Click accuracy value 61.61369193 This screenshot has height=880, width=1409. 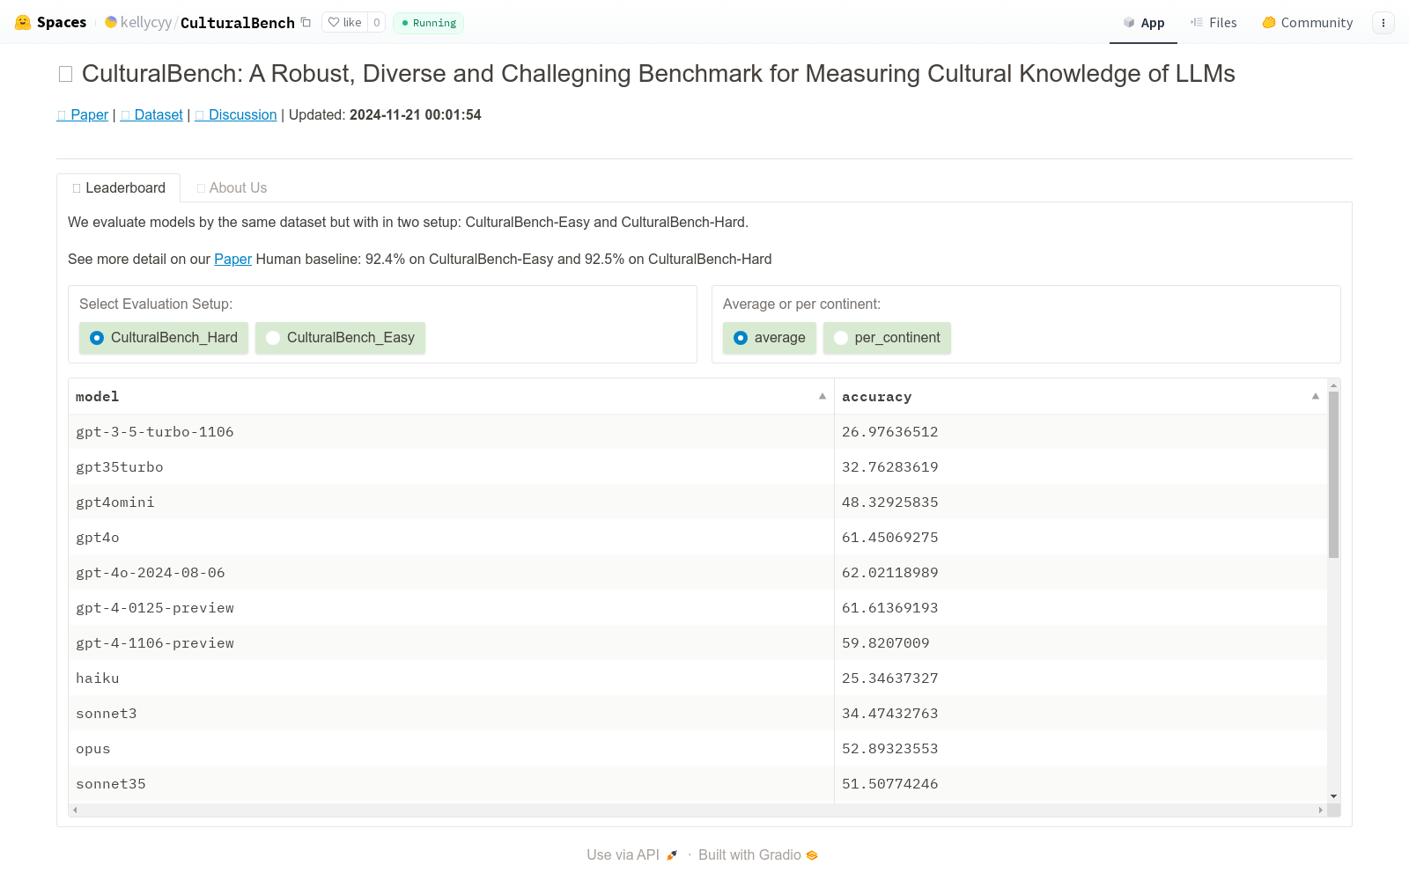pyautogui.click(x=889, y=608)
